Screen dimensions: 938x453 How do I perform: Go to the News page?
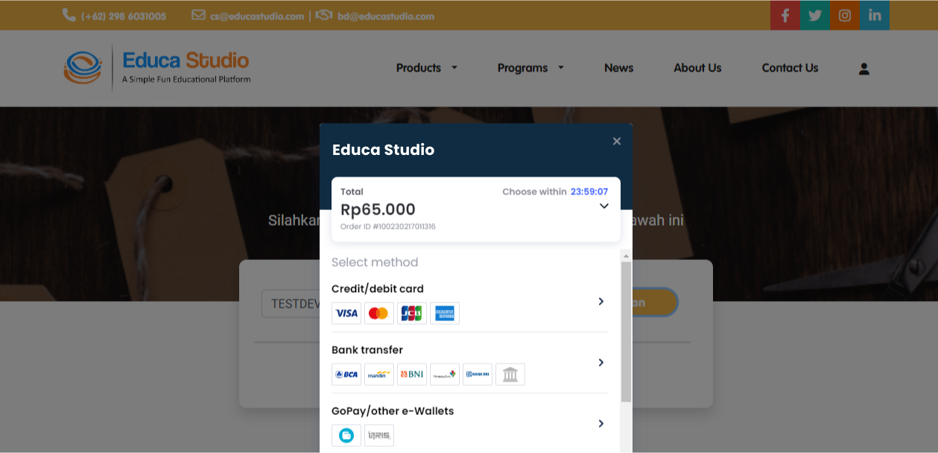click(x=618, y=68)
